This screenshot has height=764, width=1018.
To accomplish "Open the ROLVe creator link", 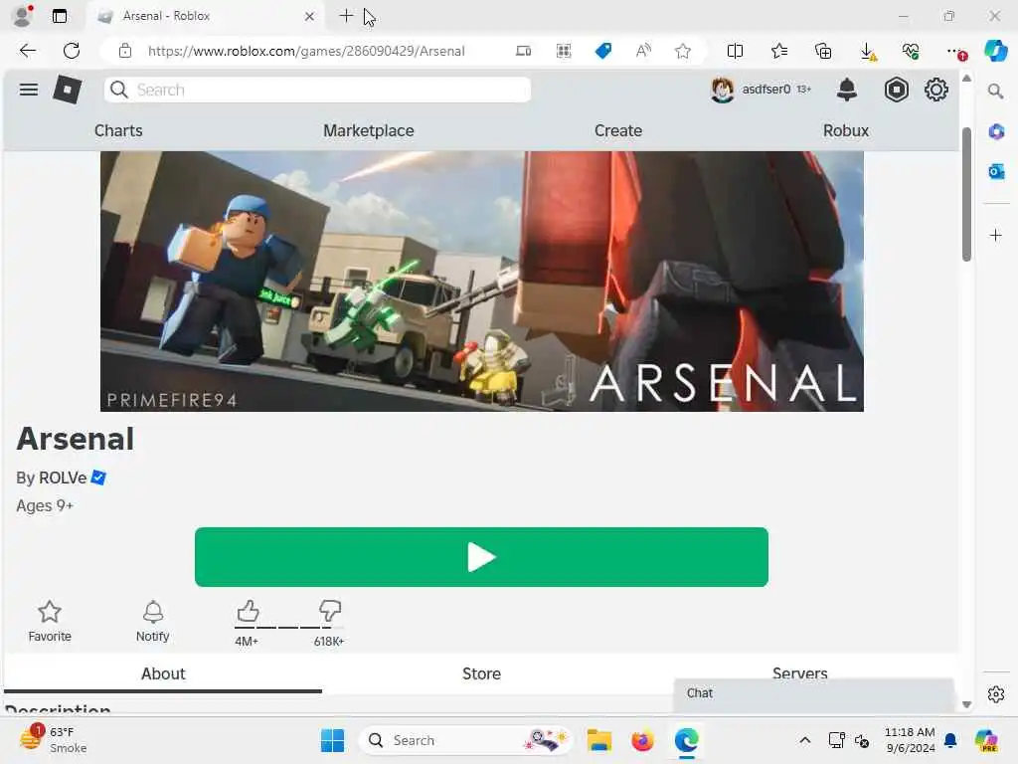I will point(63,477).
